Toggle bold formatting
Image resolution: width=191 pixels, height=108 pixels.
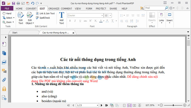coord(70,21)
